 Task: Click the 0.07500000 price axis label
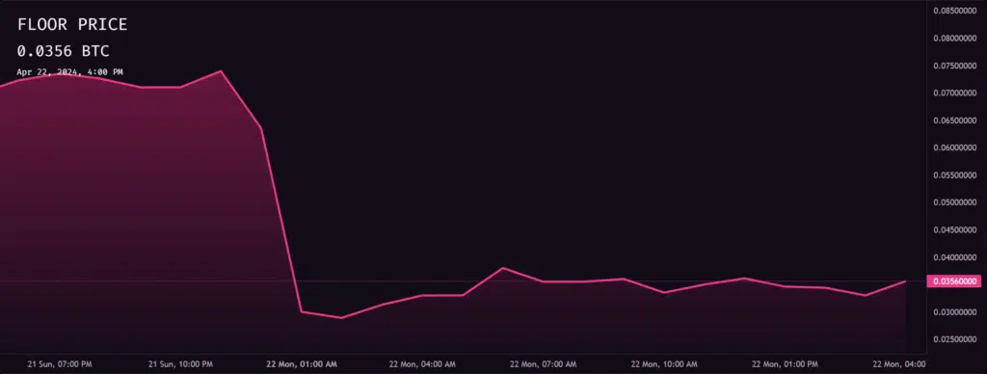click(955, 66)
